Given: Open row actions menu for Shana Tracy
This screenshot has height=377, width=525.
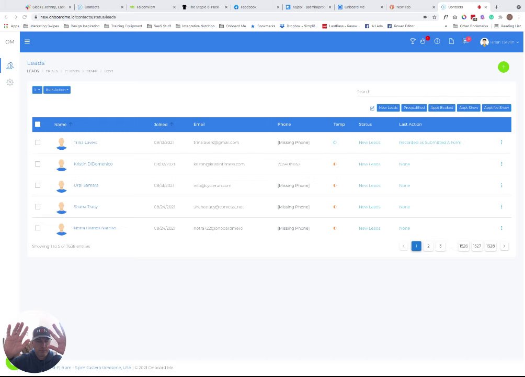Looking at the screenshot, I should [x=501, y=207].
